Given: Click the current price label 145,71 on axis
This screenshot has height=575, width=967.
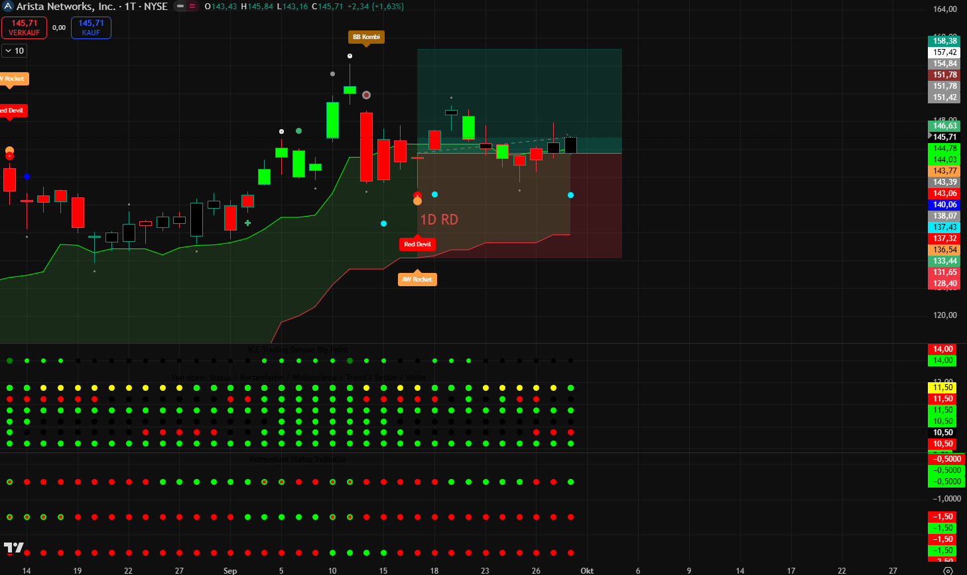Looking at the screenshot, I should click(944, 137).
